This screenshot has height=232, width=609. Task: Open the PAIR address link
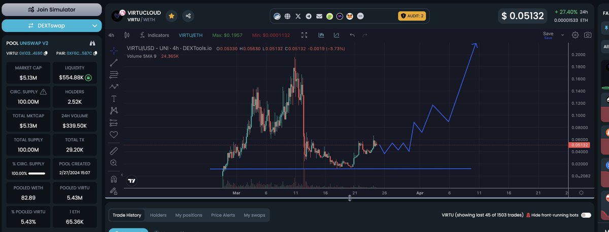point(79,53)
